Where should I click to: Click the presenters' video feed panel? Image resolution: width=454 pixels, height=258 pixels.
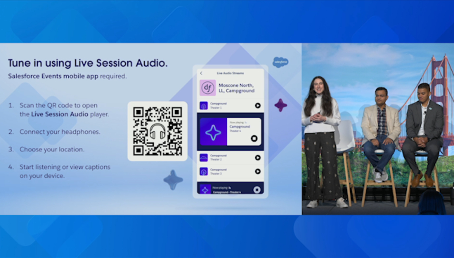point(378,129)
